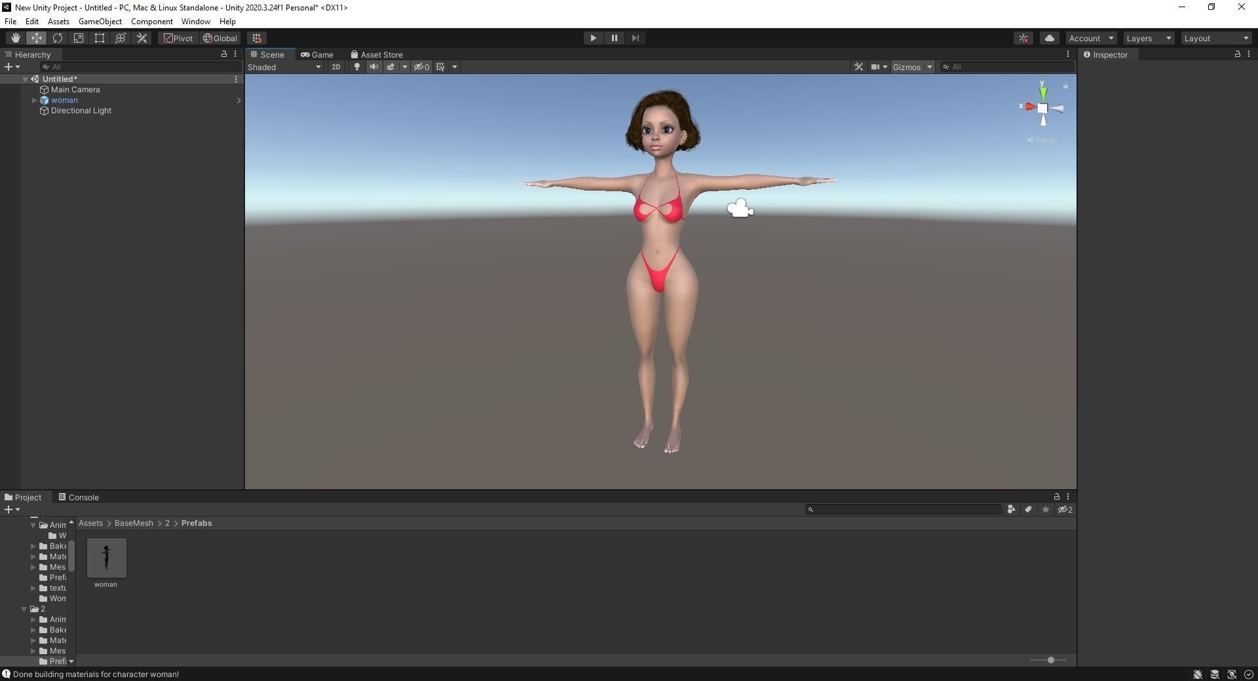Switch to the Console tab
This screenshot has width=1258, height=681.
coord(79,497)
